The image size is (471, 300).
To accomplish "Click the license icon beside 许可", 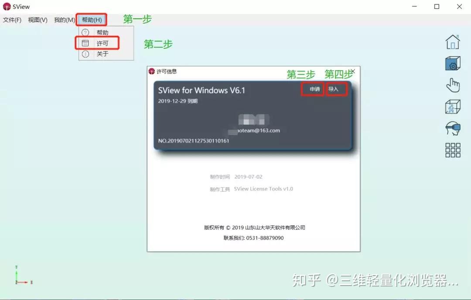I will coord(85,43).
